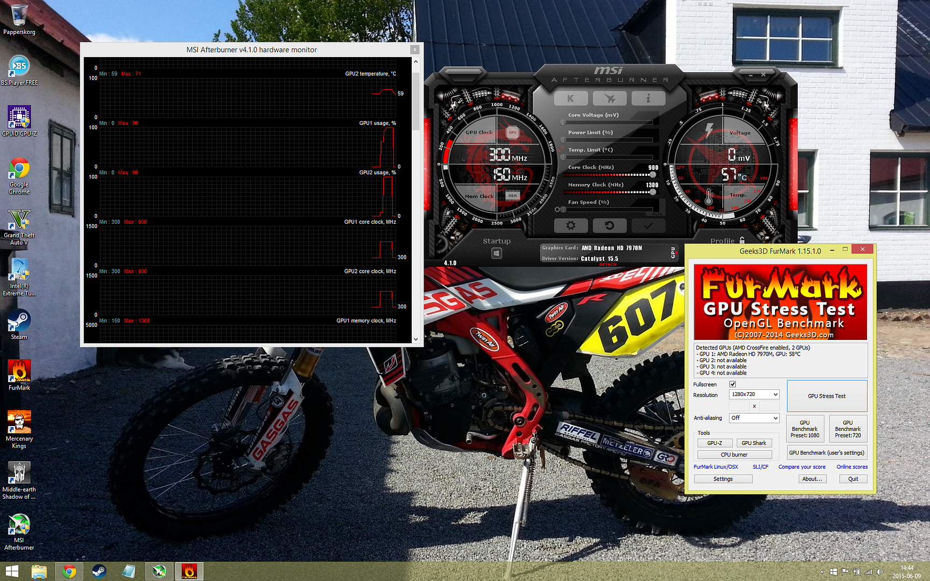The width and height of the screenshot is (930, 581).
Task: Open the SLI/CF link
Action: click(x=760, y=467)
